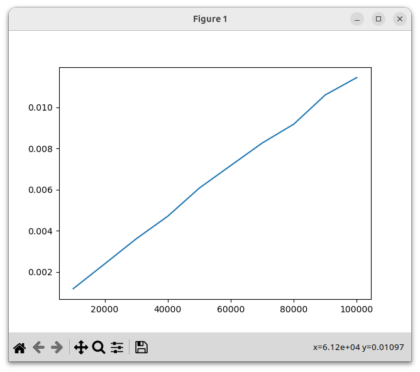Toggle the Zoom to rectangle magnifier
This screenshot has width=420, height=372.
[99, 347]
